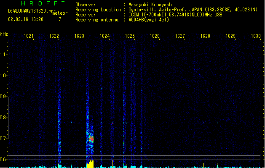
Task: Click the 1624 time axis label
Action: pos(104,36)
